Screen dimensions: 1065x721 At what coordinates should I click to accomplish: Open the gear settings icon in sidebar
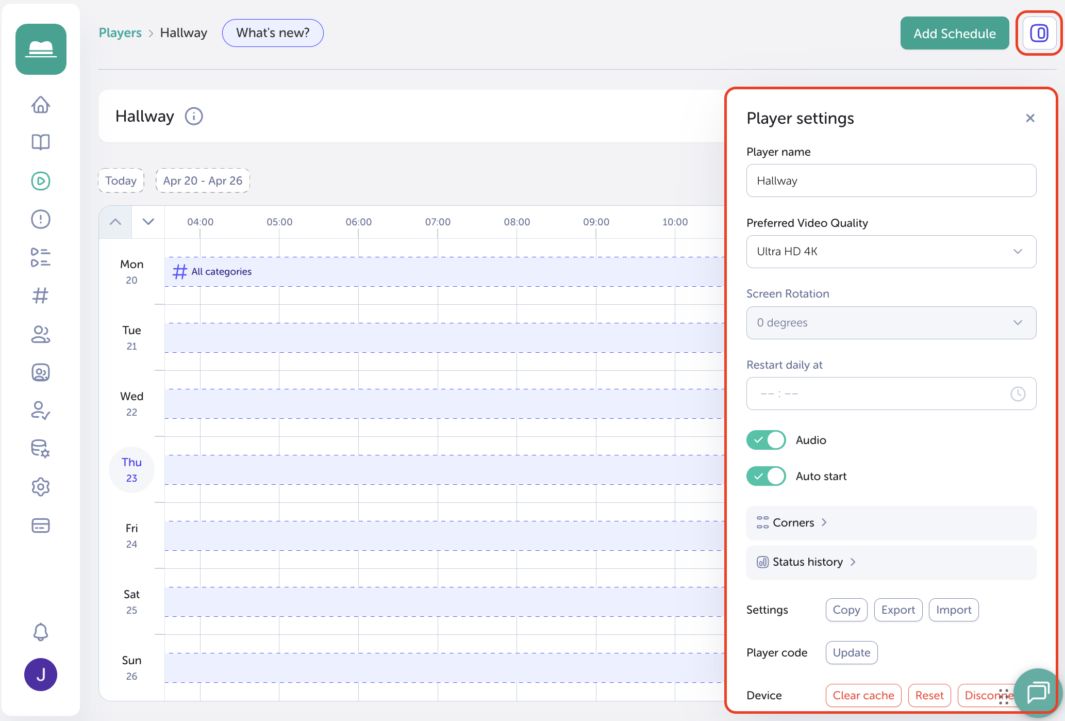(x=41, y=487)
